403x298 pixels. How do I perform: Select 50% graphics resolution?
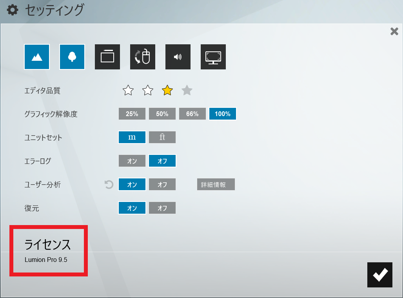click(162, 114)
